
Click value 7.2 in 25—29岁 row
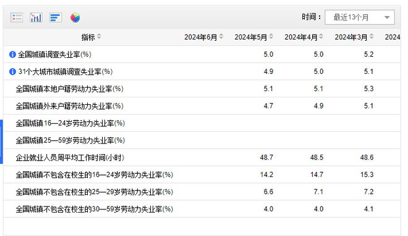point(368,192)
